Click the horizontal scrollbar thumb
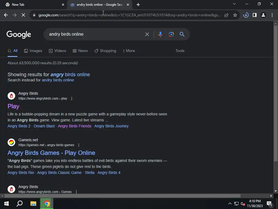278x209 pixels. coord(122,196)
